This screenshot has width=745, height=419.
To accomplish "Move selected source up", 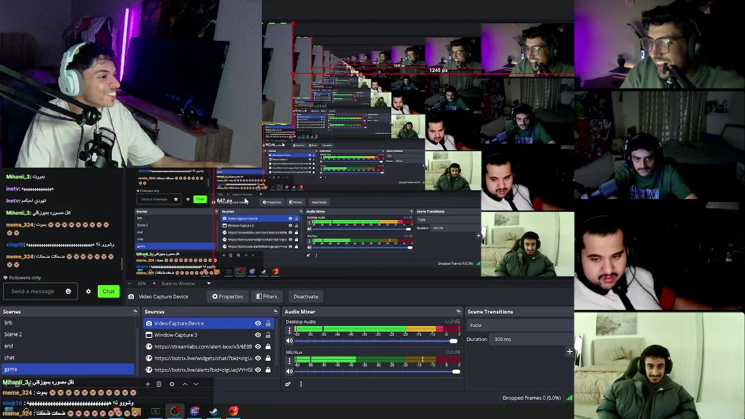I will (x=185, y=384).
